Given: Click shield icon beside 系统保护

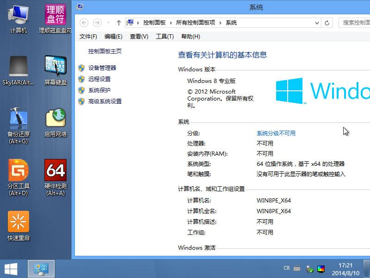Looking at the screenshot, I should pos(81,90).
